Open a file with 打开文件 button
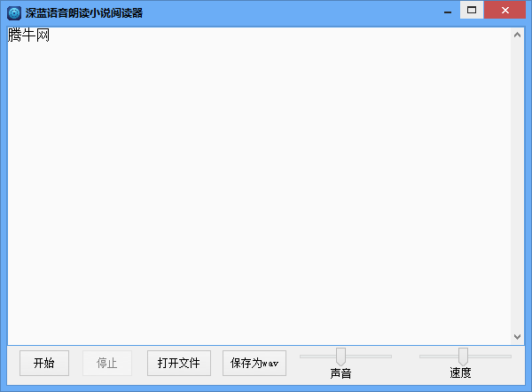The image size is (532, 392). [x=179, y=363]
